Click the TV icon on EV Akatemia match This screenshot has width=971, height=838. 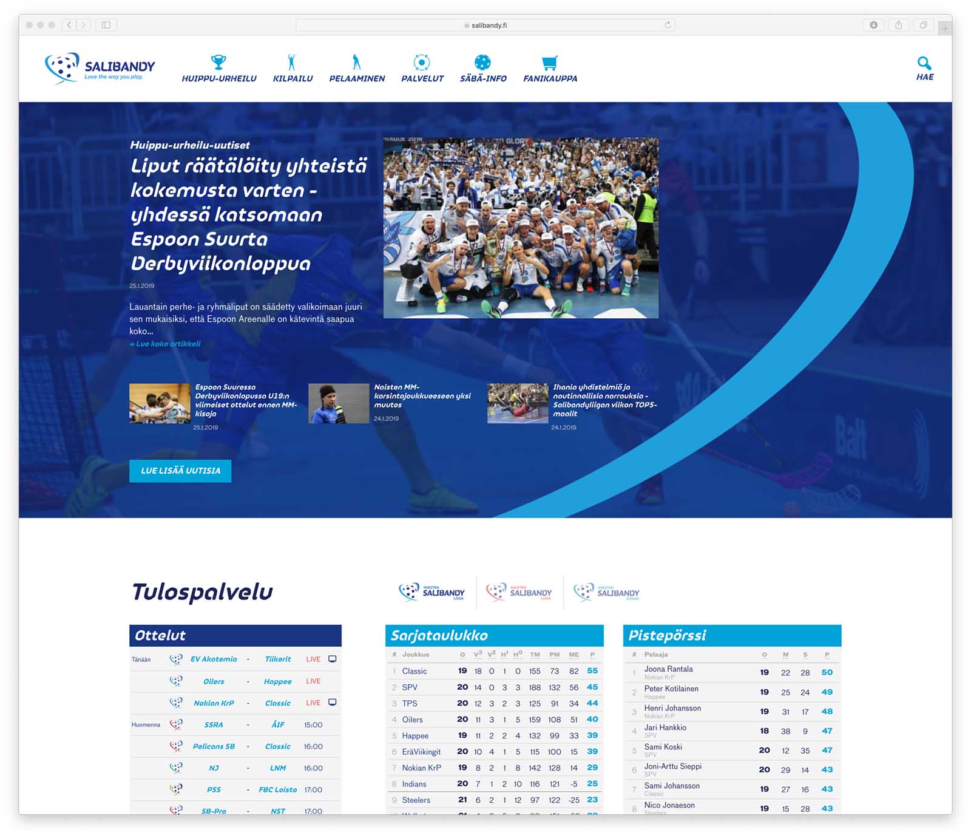pos(333,659)
